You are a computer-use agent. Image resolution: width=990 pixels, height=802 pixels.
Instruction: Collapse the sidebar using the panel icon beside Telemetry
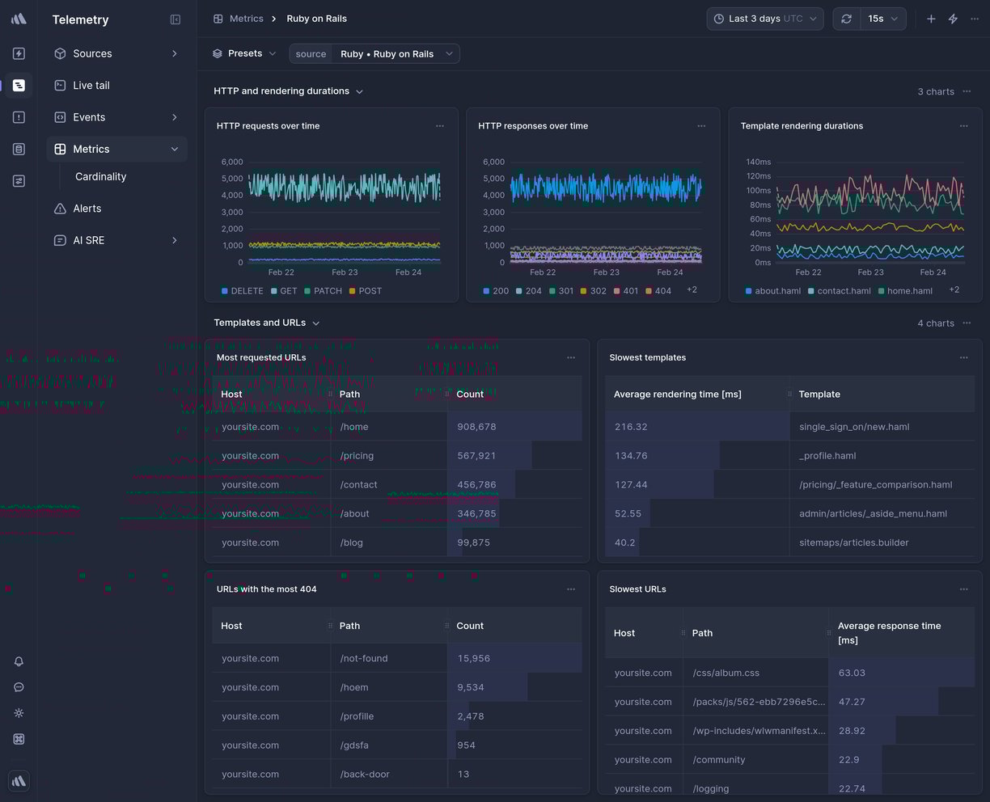[x=176, y=19]
